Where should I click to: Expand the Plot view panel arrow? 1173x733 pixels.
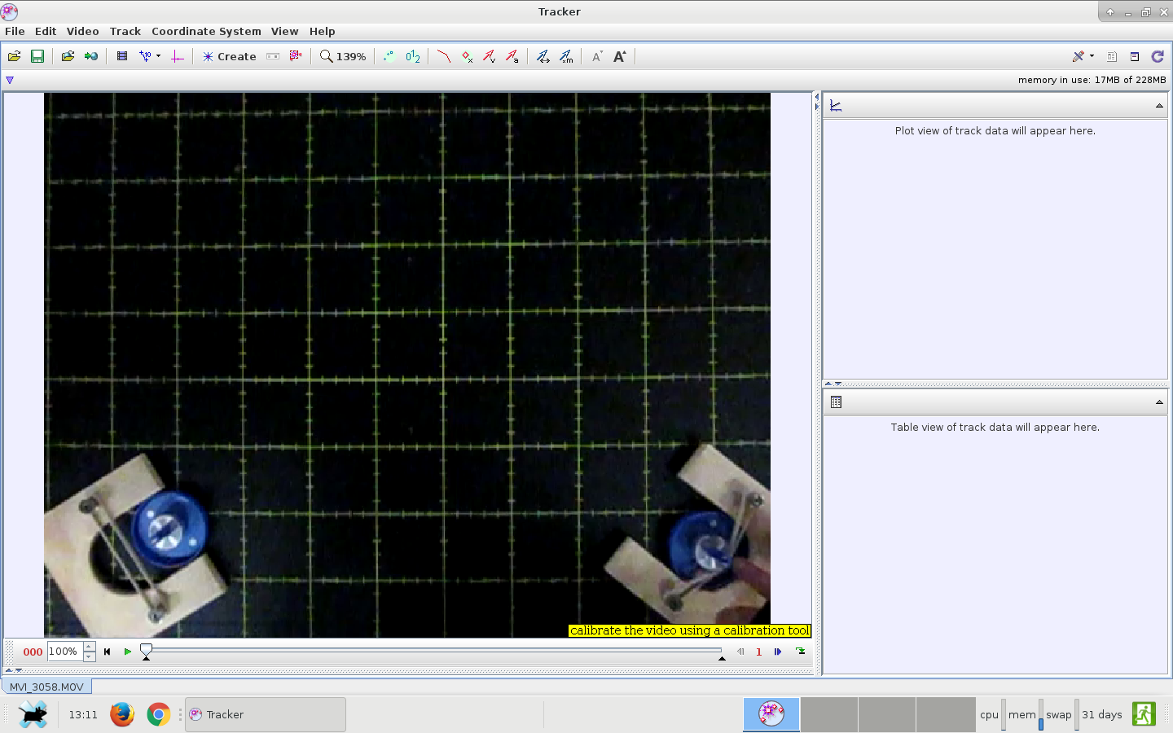[x=1159, y=106]
